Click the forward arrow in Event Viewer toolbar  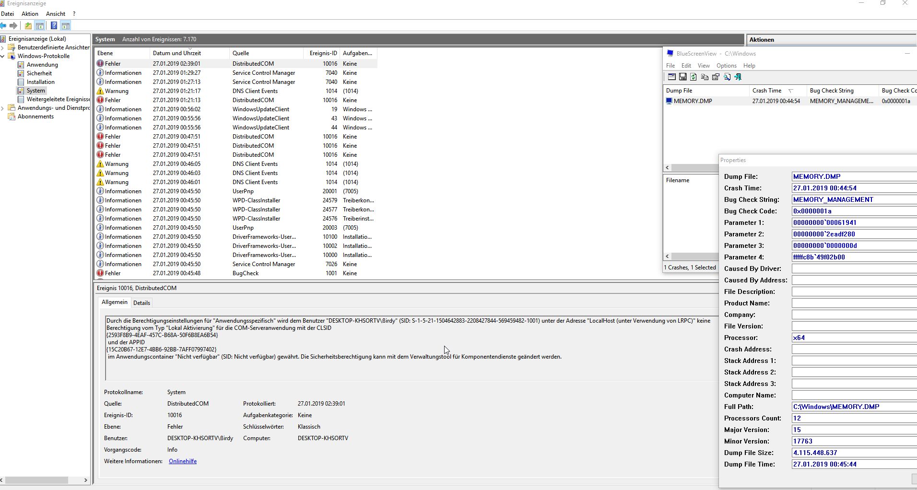coord(13,25)
